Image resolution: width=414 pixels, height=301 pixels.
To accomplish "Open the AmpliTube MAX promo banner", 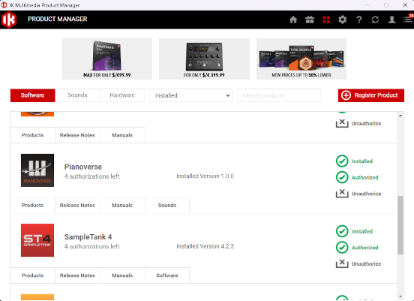I will click(107, 59).
